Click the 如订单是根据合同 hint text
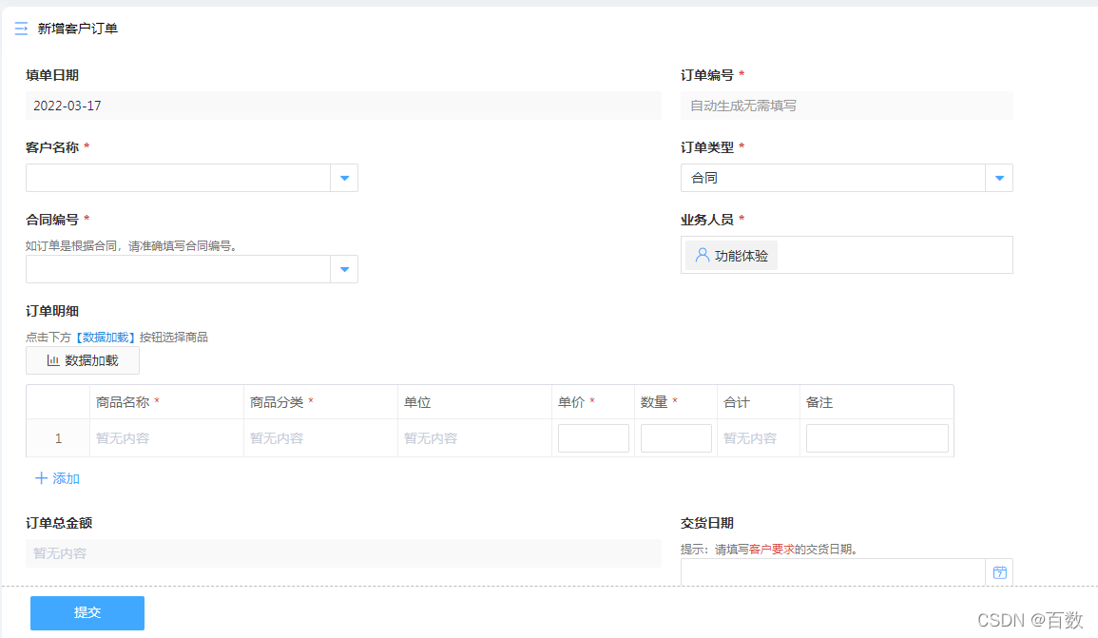This screenshot has width=1098, height=638. point(133,246)
